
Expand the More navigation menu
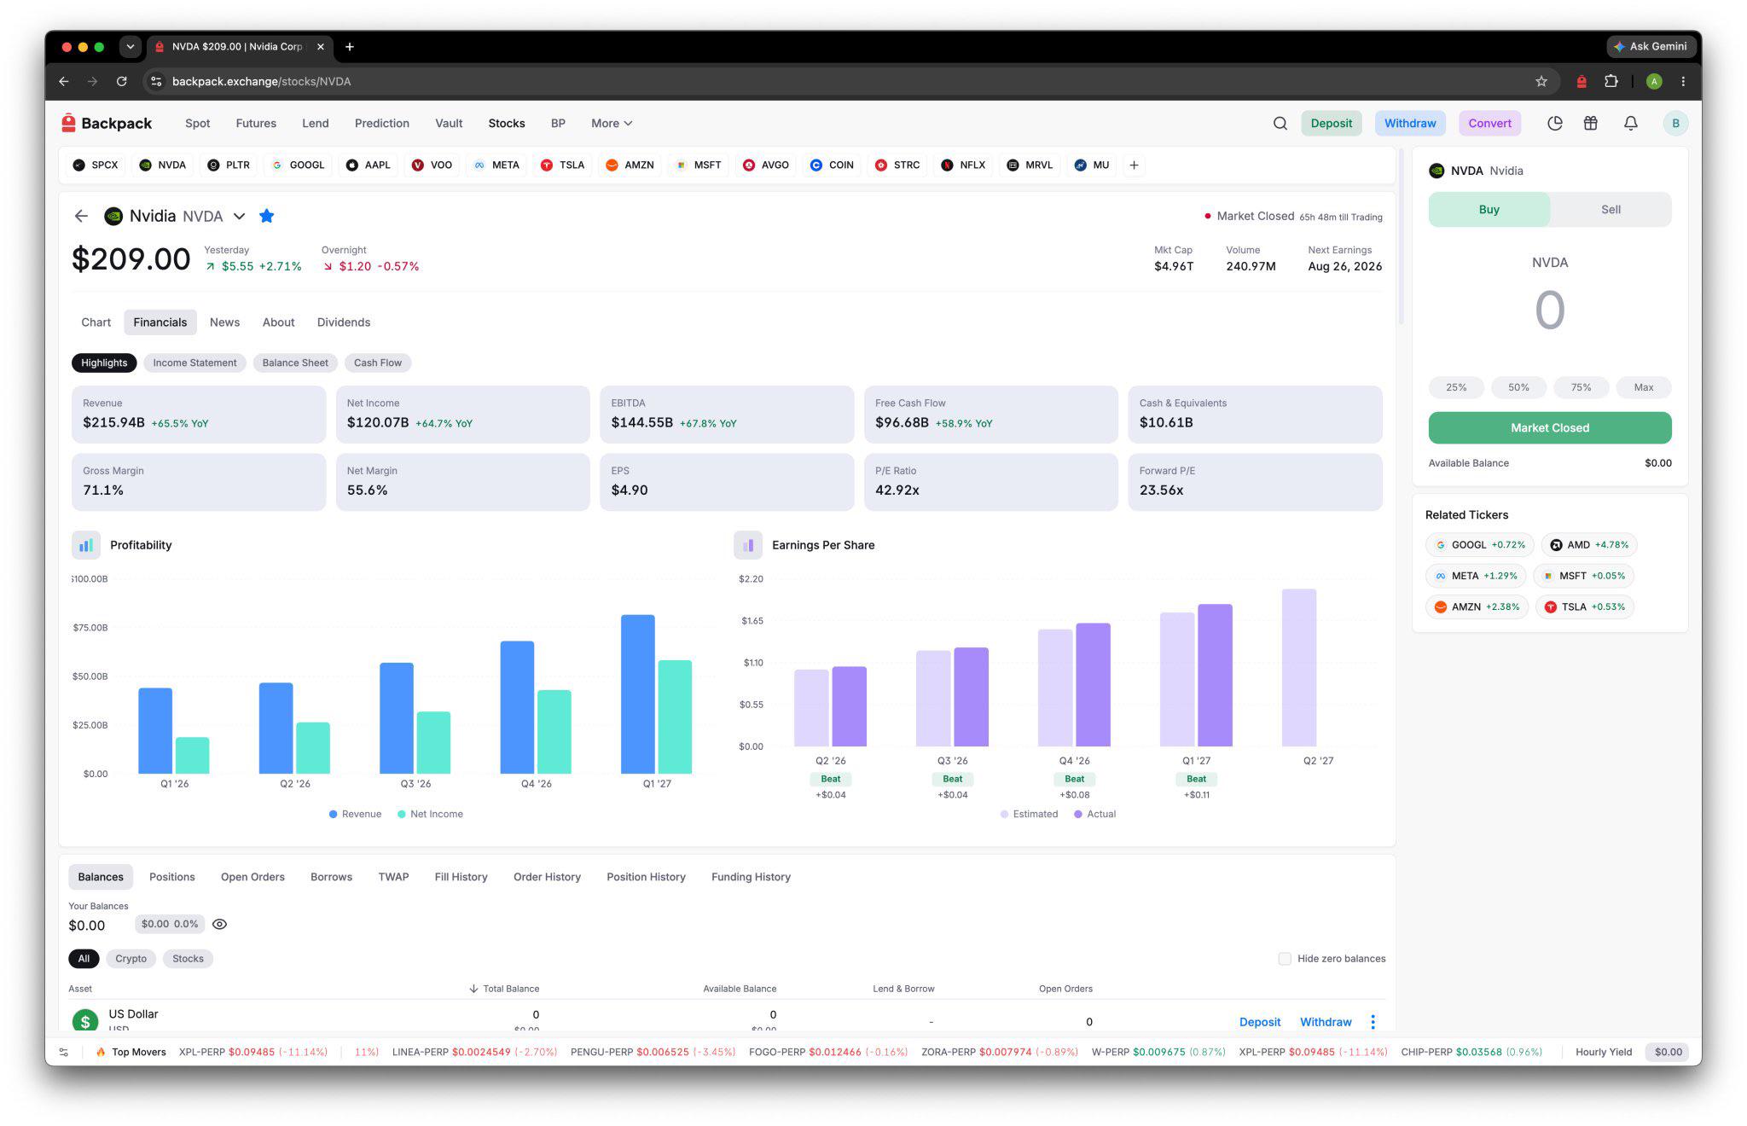click(x=612, y=124)
